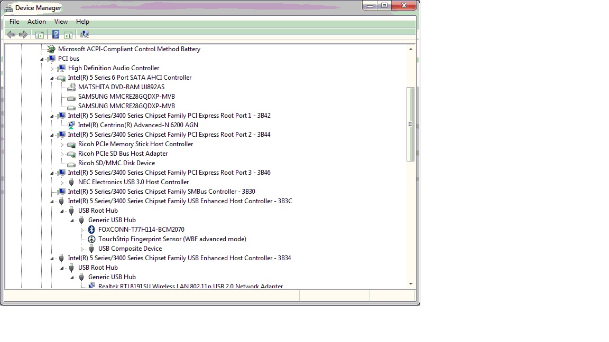Click the Intel Centrino Advanced-N network icon
609x342 pixels.
coord(71,125)
